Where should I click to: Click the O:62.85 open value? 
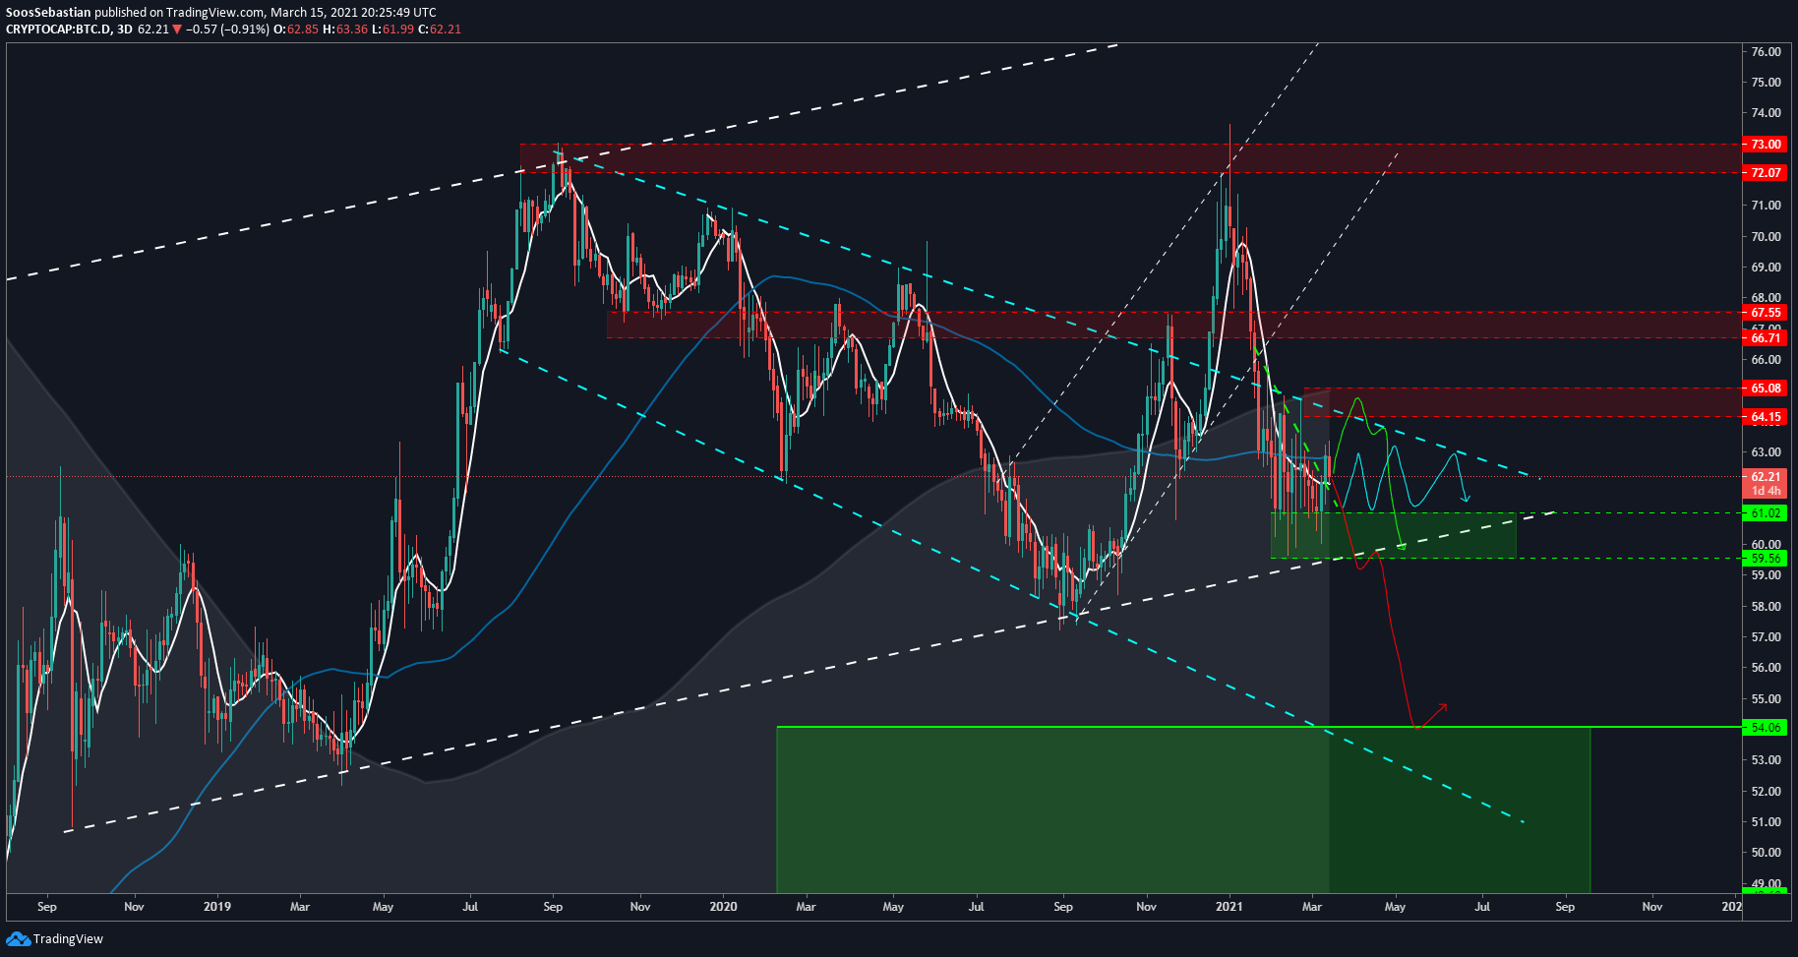pos(296,30)
